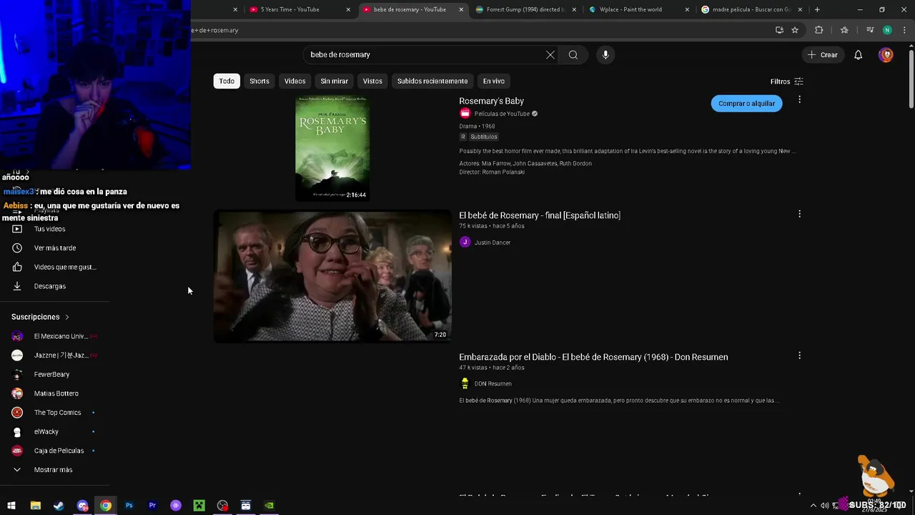Image resolution: width=915 pixels, height=515 pixels.
Task: Open the Crear menu
Action: pyautogui.click(x=822, y=55)
